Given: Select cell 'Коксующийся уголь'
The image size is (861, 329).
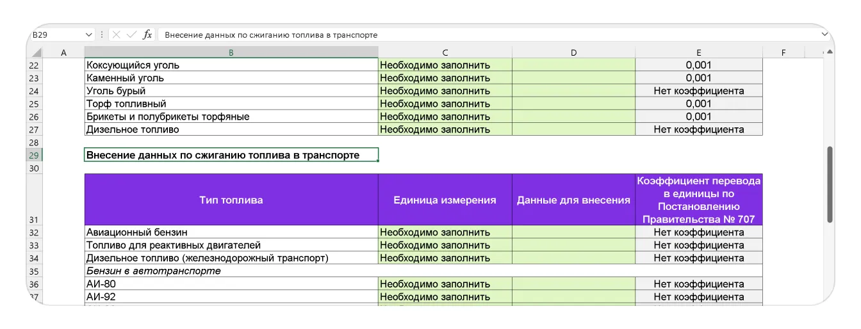Looking at the screenshot, I should pos(231,65).
